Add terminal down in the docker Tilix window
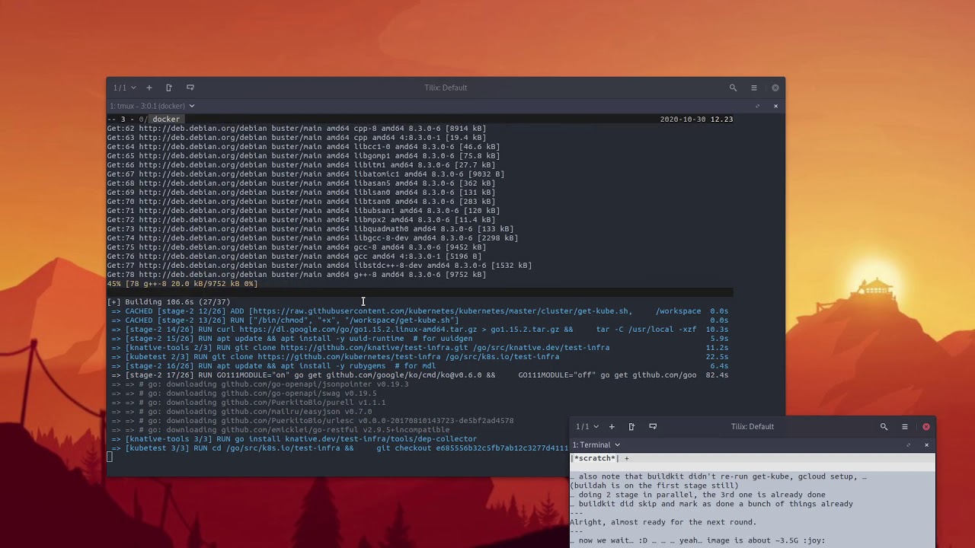 [190, 88]
